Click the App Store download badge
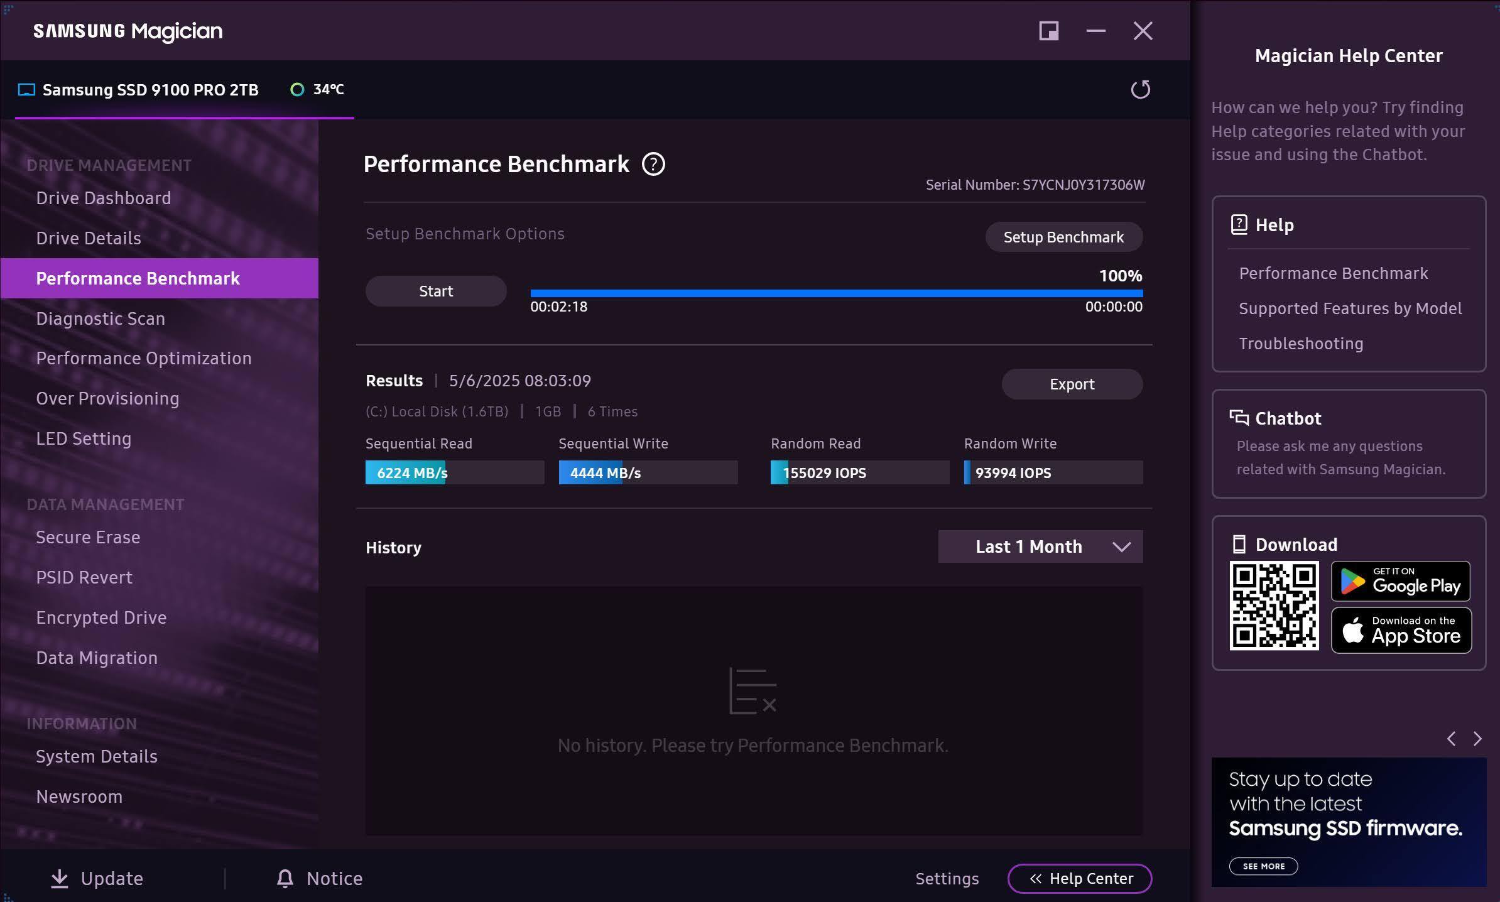The image size is (1500, 902). (1400, 630)
